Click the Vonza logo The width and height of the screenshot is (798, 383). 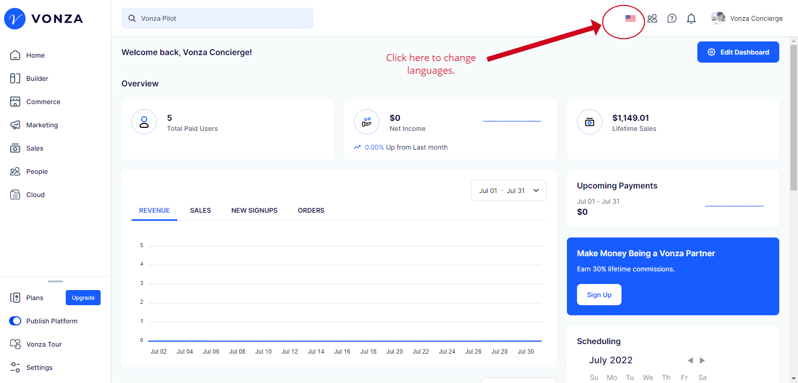point(43,19)
